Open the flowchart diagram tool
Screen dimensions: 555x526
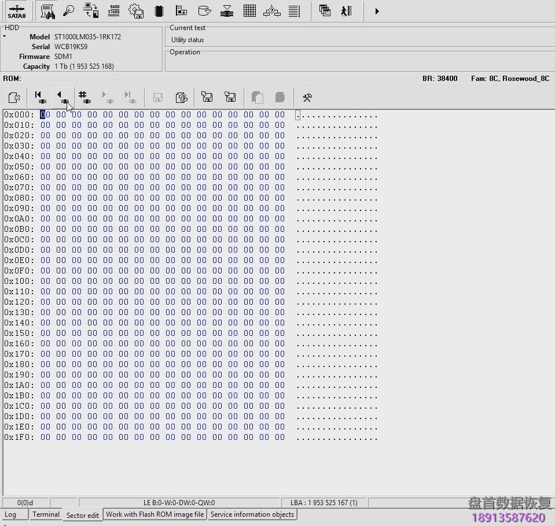click(x=271, y=11)
